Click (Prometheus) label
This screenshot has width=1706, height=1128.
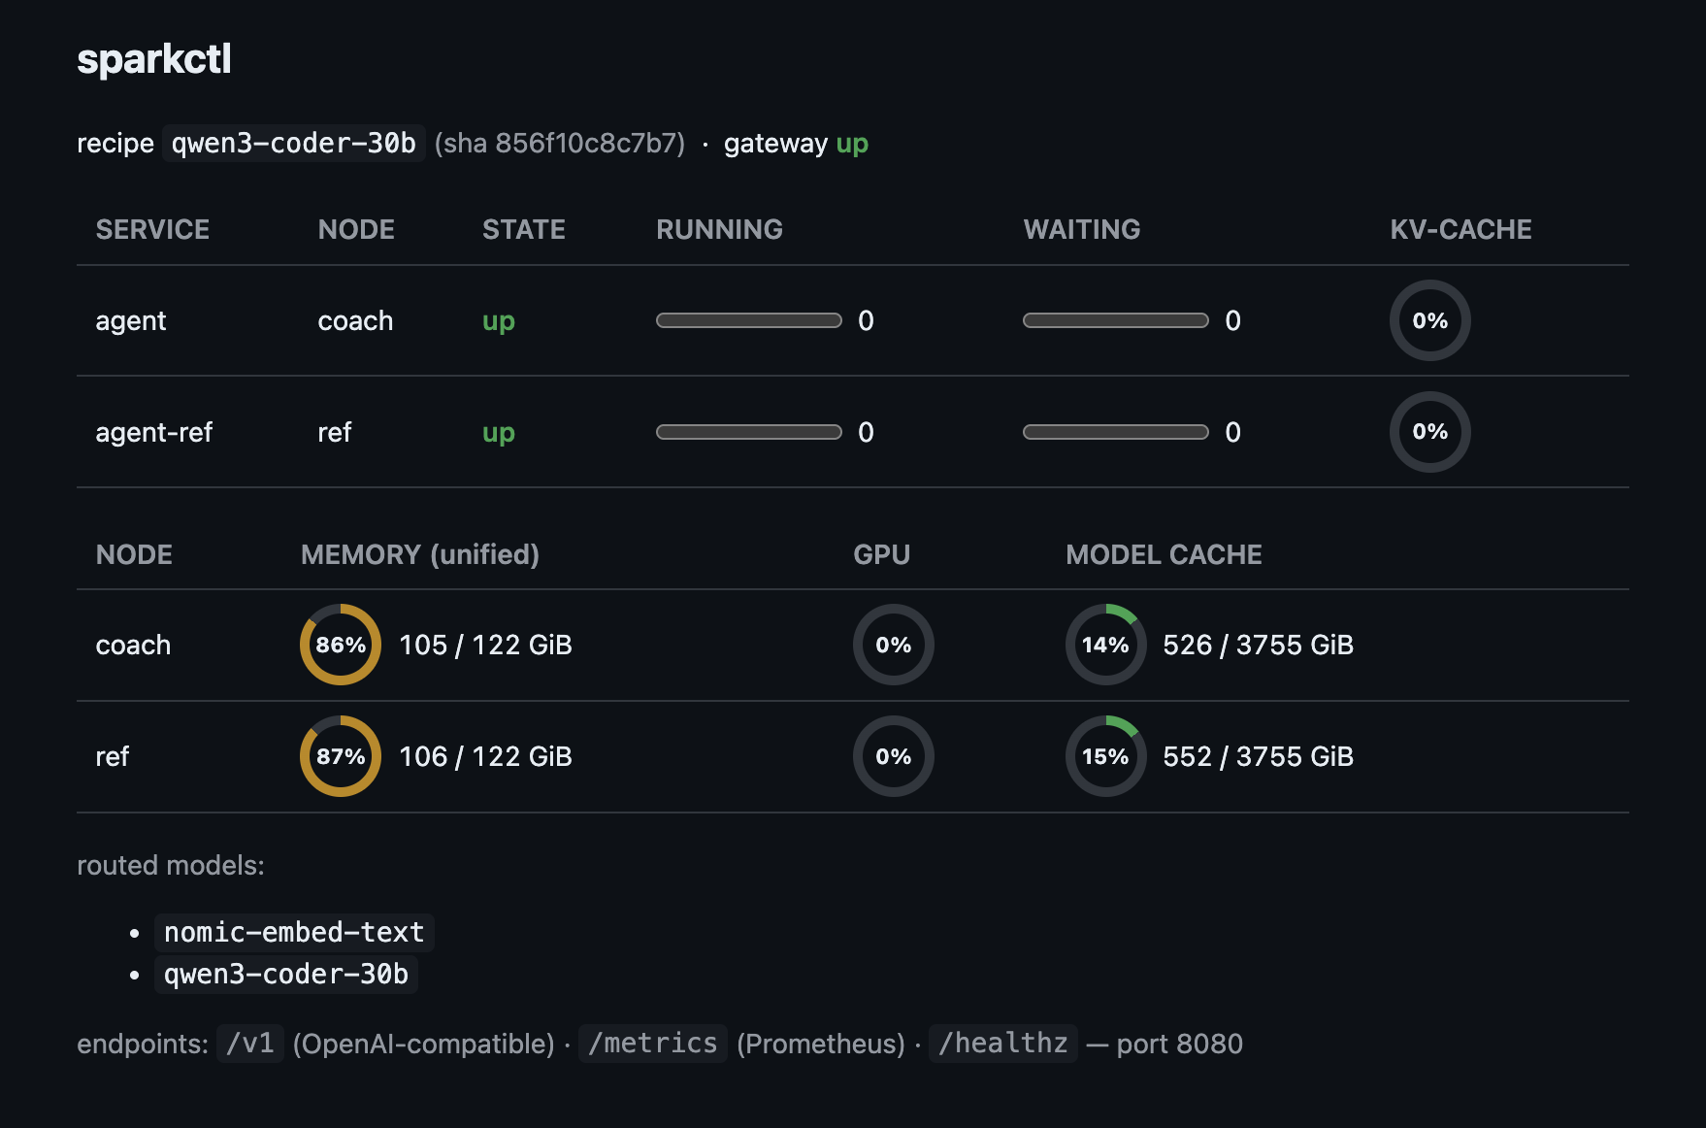click(821, 1045)
